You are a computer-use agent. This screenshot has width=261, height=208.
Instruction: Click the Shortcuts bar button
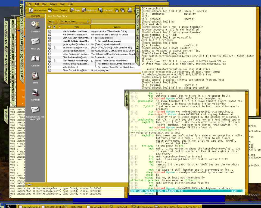(x=35, y=16)
